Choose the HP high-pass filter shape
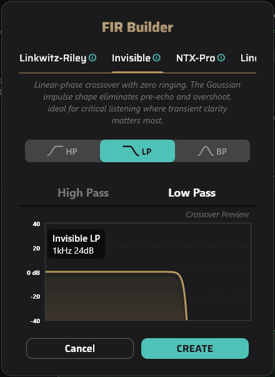This screenshot has height=377, width=275. tap(62, 151)
